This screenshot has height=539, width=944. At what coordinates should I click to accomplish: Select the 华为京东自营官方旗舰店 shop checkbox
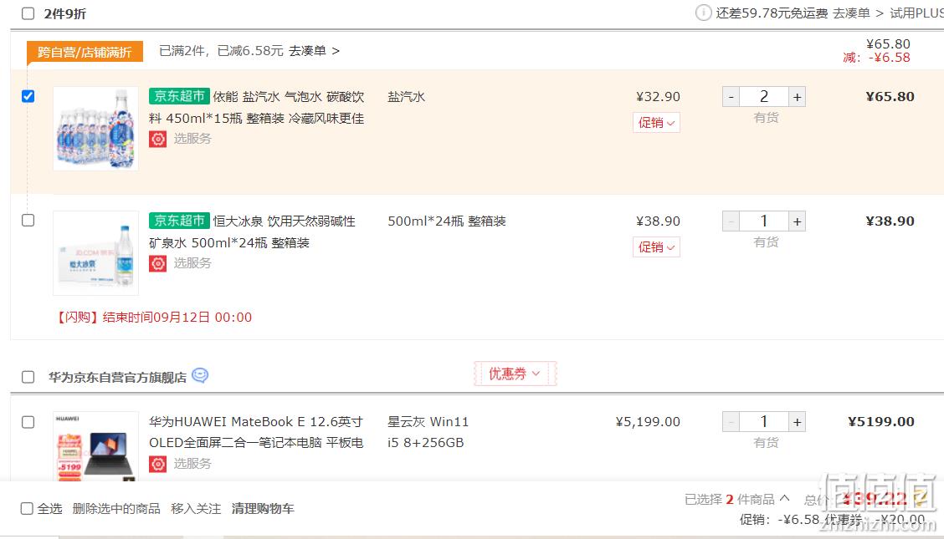click(28, 377)
